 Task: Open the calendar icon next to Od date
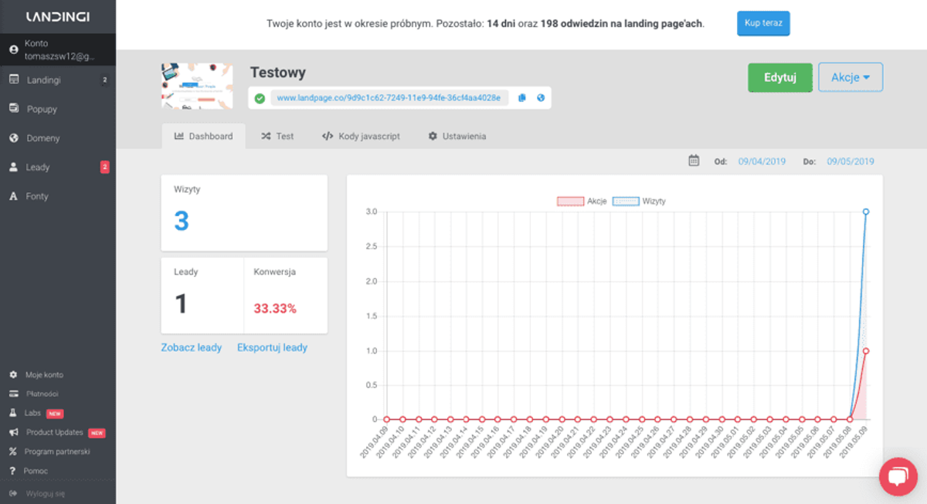coord(694,161)
